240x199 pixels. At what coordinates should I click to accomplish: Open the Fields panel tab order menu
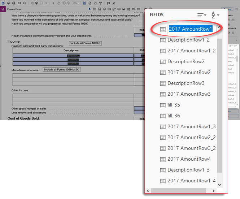point(202,15)
